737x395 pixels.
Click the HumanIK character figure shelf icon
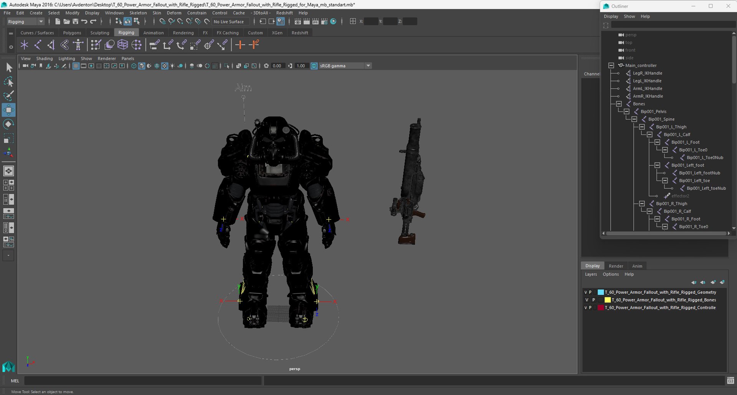coord(78,45)
